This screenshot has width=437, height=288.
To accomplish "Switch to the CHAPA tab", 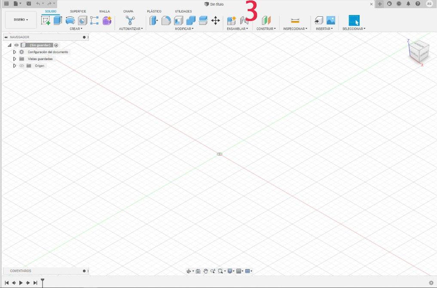I will pos(128,12).
